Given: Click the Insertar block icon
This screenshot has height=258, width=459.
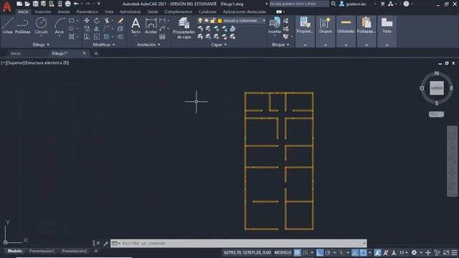Looking at the screenshot, I should pyautogui.click(x=275, y=23).
